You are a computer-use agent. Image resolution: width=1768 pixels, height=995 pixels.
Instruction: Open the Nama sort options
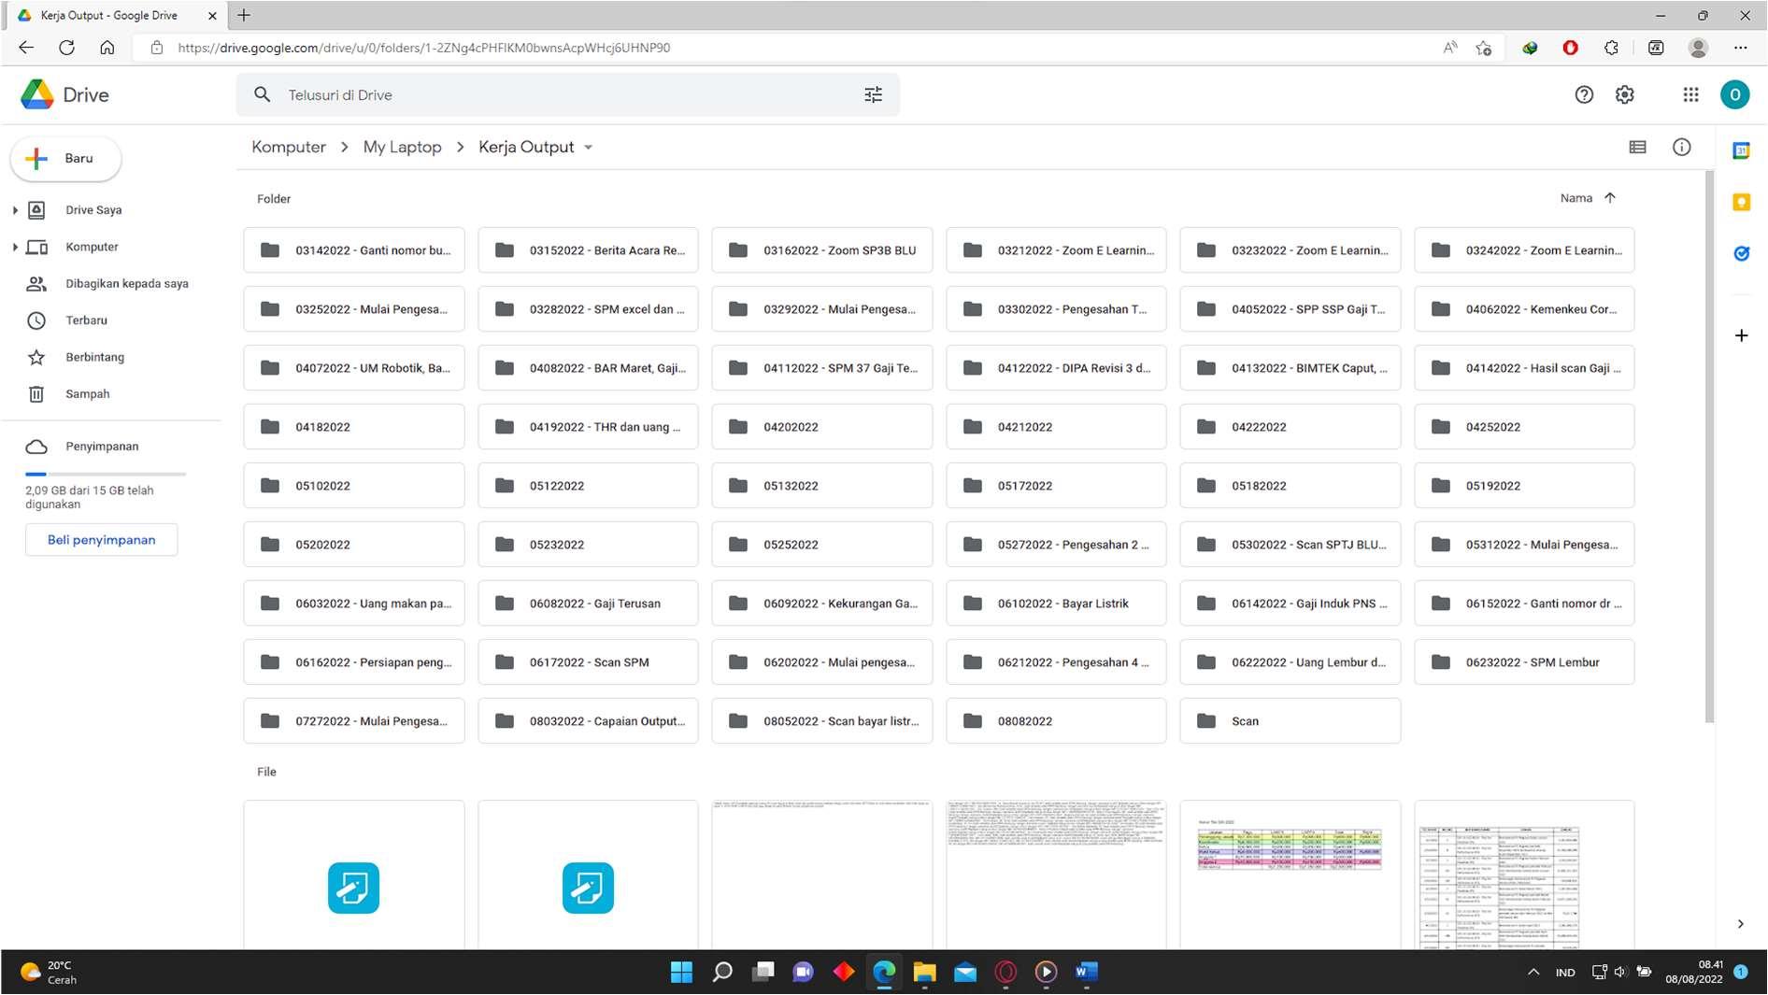point(1576,198)
